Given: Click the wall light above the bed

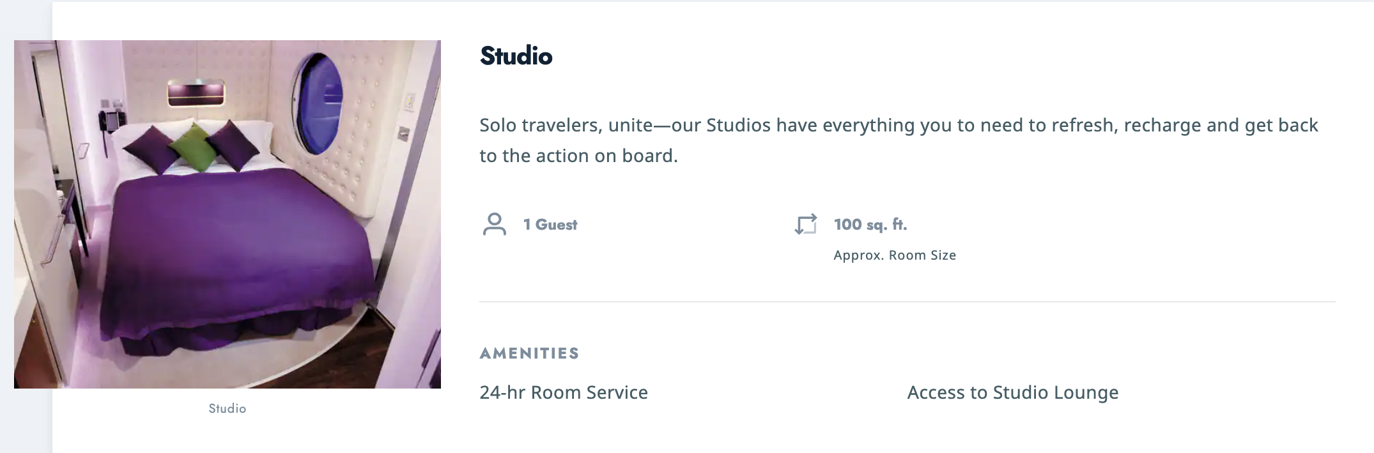Looking at the screenshot, I should 196,93.
